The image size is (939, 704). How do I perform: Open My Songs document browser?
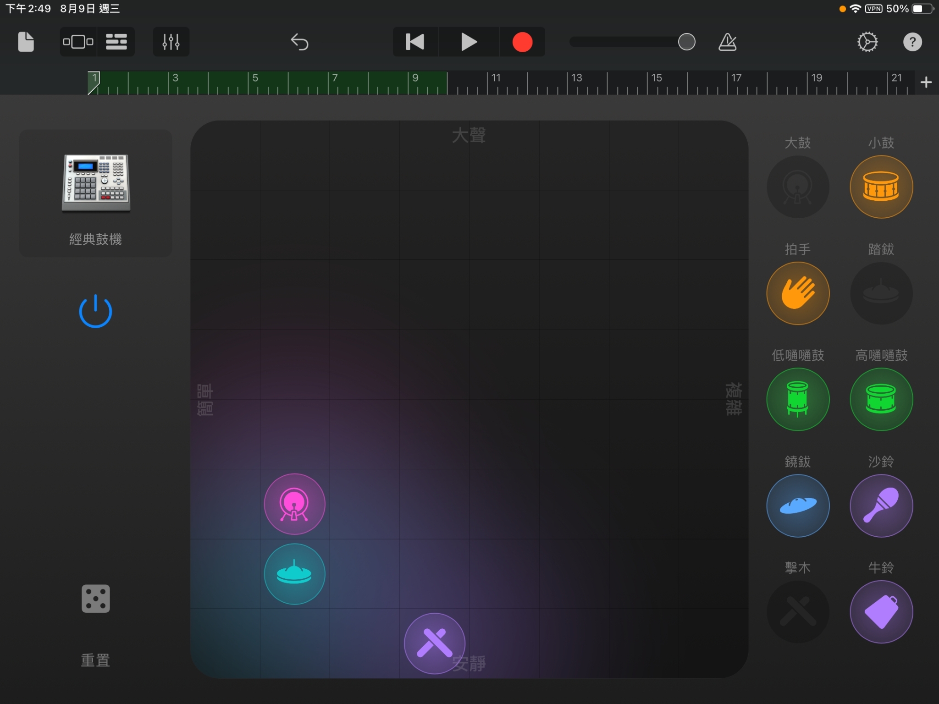tap(26, 42)
